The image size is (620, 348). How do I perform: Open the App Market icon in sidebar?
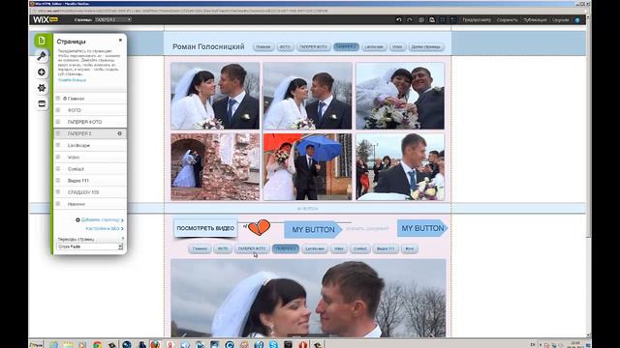tap(42, 103)
